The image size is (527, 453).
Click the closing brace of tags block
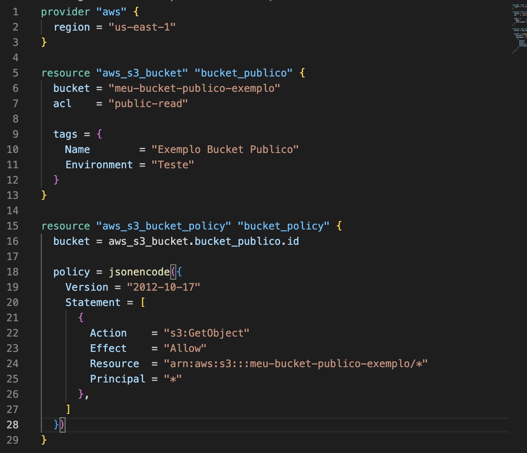[x=56, y=180]
